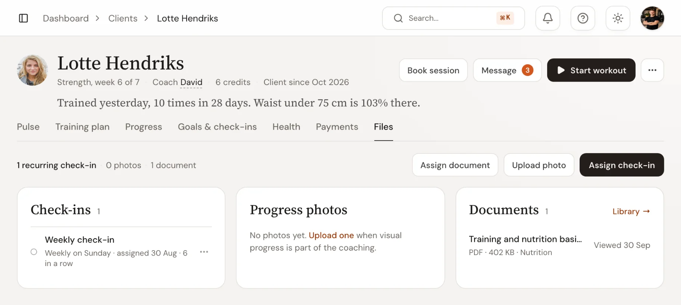Switch theme with the sun icon
This screenshot has width=681, height=305.
pyautogui.click(x=618, y=18)
